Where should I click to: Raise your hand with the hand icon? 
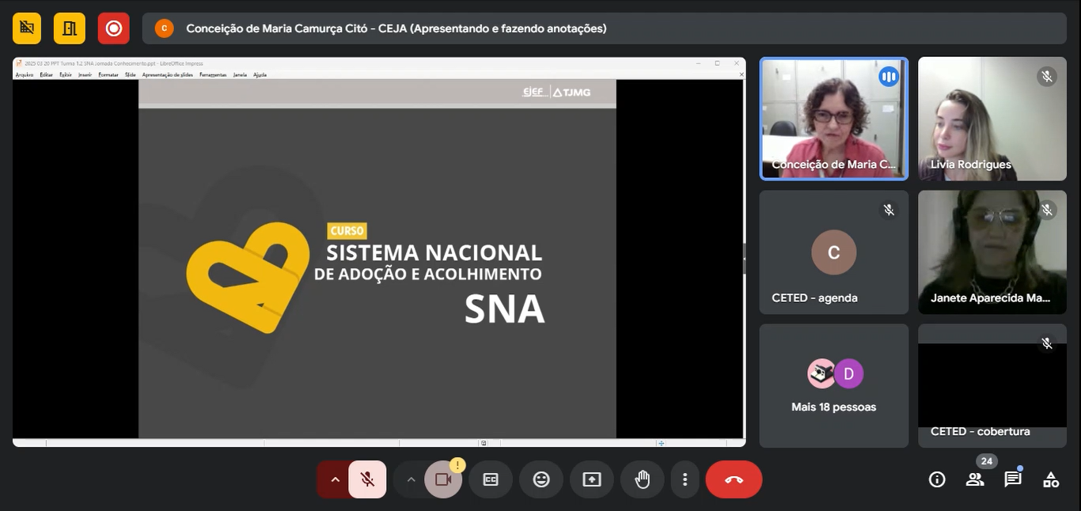point(643,479)
